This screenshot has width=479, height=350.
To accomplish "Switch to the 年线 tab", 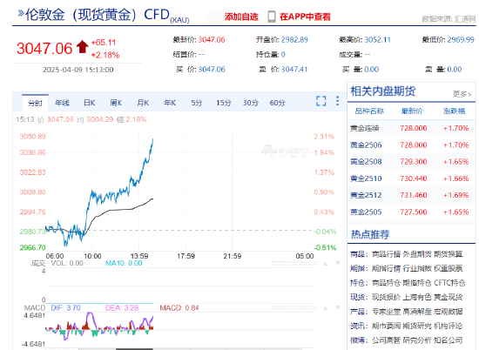I will (63, 103).
